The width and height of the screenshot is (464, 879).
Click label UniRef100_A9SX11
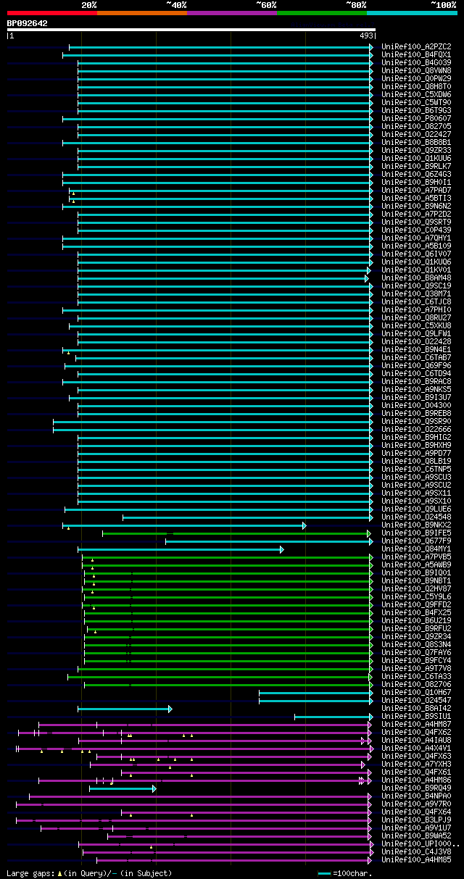click(x=416, y=493)
